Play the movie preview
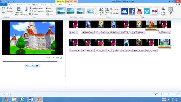The image size is (181, 102). click(33, 66)
